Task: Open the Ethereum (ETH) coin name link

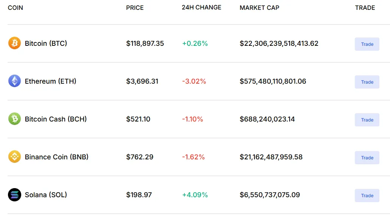Action: tap(50, 81)
